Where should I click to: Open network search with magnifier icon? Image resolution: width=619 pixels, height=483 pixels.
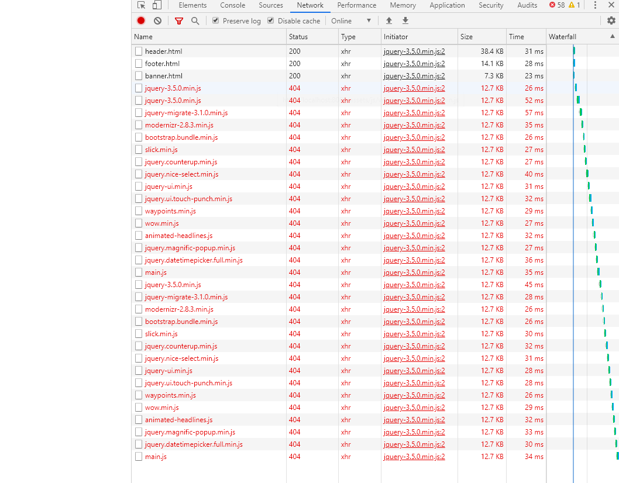click(x=195, y=20)
